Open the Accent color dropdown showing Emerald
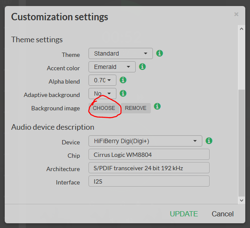250x228 pixels. point(112,67)
